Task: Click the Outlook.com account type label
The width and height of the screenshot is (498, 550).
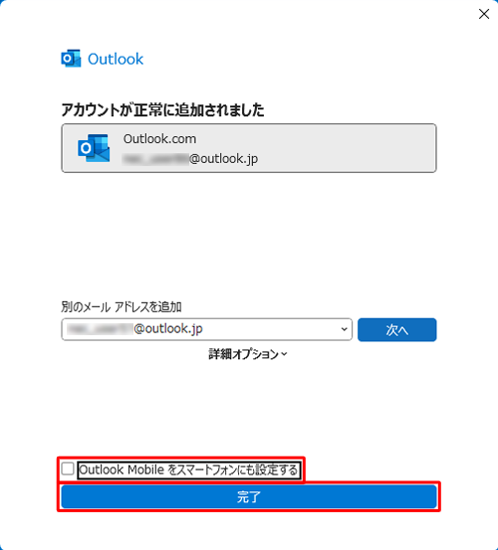Action: click(159, 139)
